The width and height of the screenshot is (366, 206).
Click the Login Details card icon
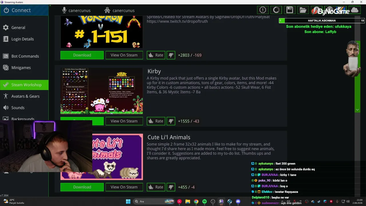pyautogui.click(x=6, y=39)
